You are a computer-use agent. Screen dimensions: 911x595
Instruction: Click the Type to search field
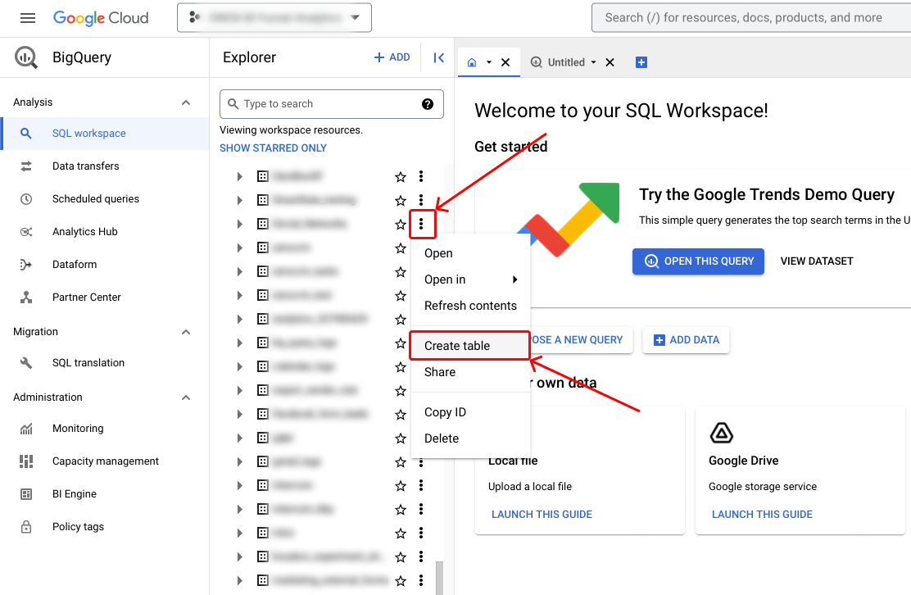(331, 104)
